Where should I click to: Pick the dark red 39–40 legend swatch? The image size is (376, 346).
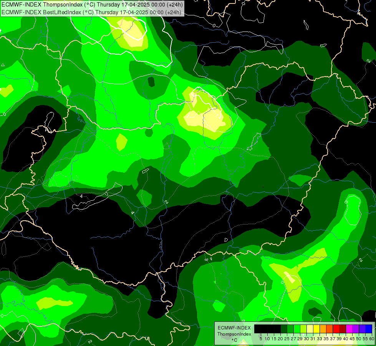click(343, 329)
